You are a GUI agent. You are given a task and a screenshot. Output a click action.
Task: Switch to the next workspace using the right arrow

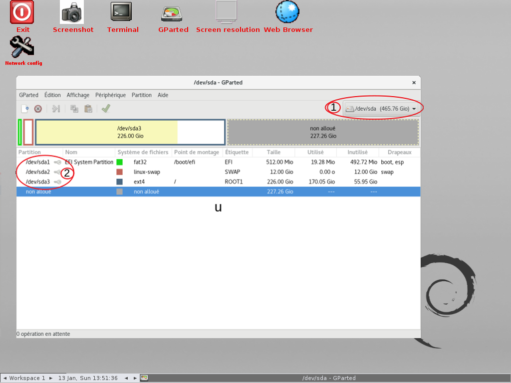(51, 378)
